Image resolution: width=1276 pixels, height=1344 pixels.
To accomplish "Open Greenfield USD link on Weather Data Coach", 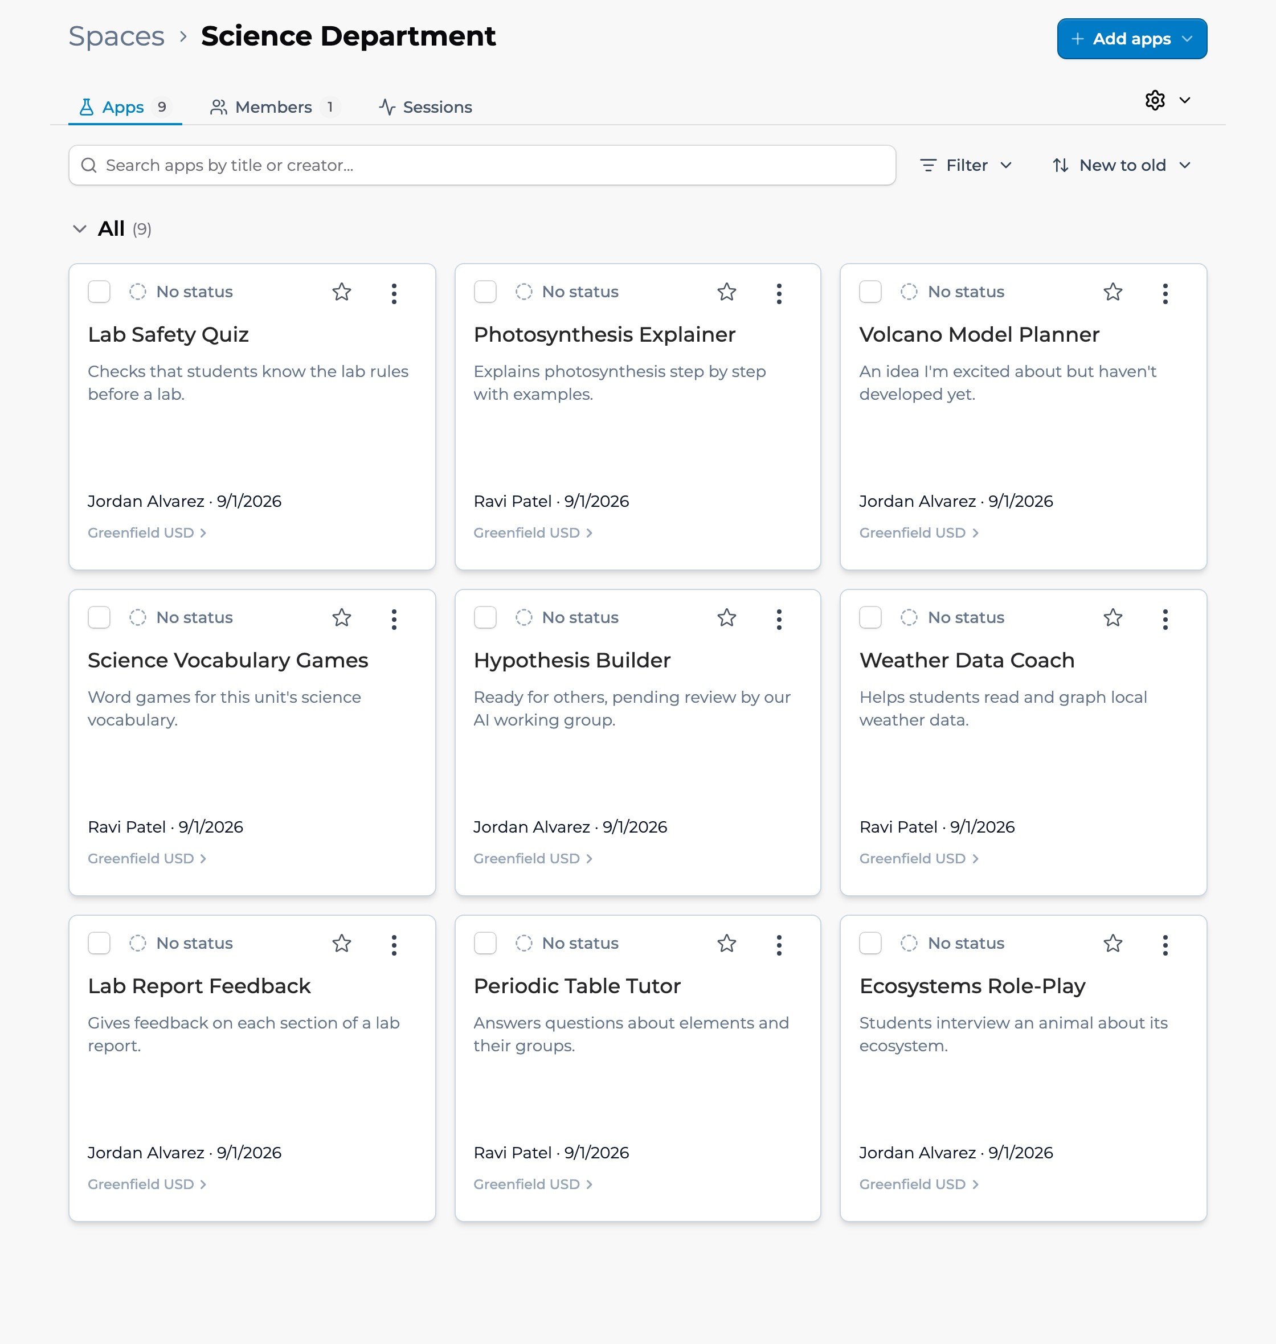I will coord(919,859).
